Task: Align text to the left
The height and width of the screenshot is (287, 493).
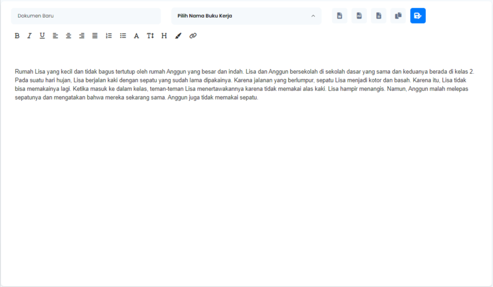Action: tap(55, 36)
